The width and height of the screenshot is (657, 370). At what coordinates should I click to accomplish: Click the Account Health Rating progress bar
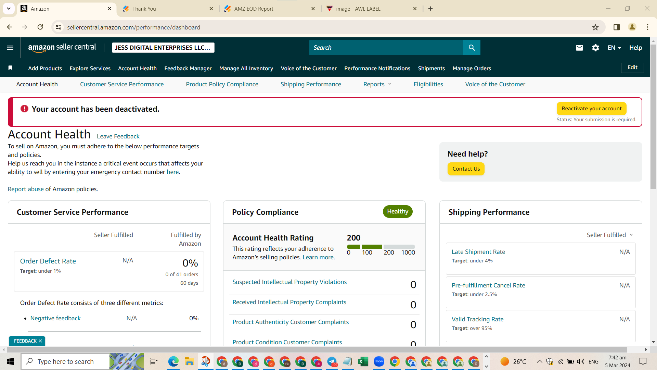point(381,247)
